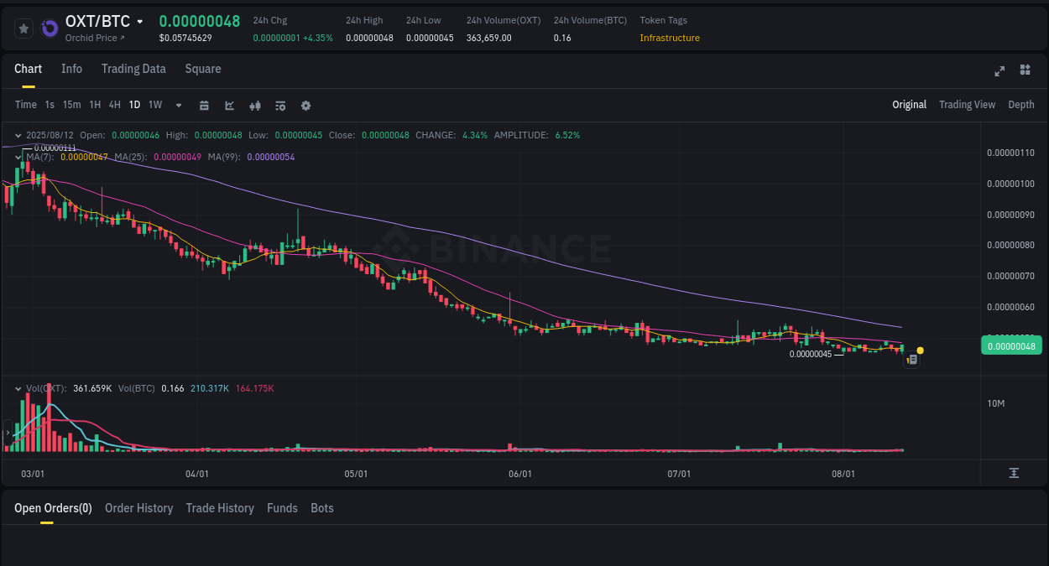
Task: Switch chart style via candlestick icon
Action: (x=254, y=105)
